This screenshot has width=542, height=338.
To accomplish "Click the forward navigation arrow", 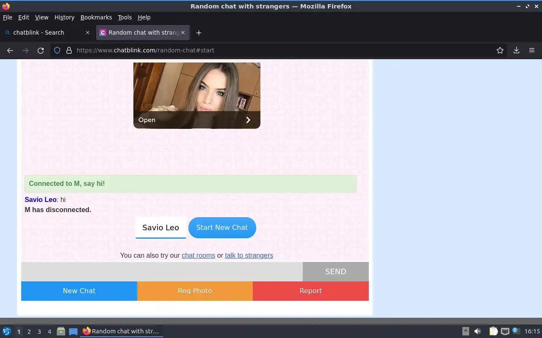I will (25, 50).
